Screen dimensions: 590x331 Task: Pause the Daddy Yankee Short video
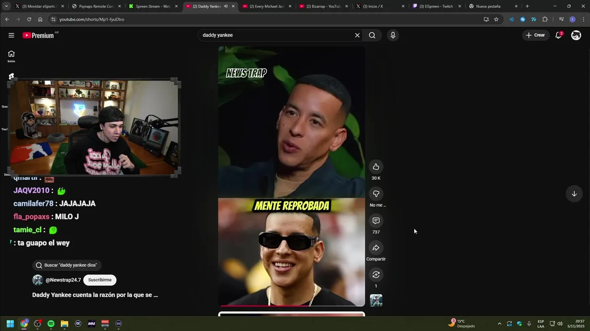point(291,176)
